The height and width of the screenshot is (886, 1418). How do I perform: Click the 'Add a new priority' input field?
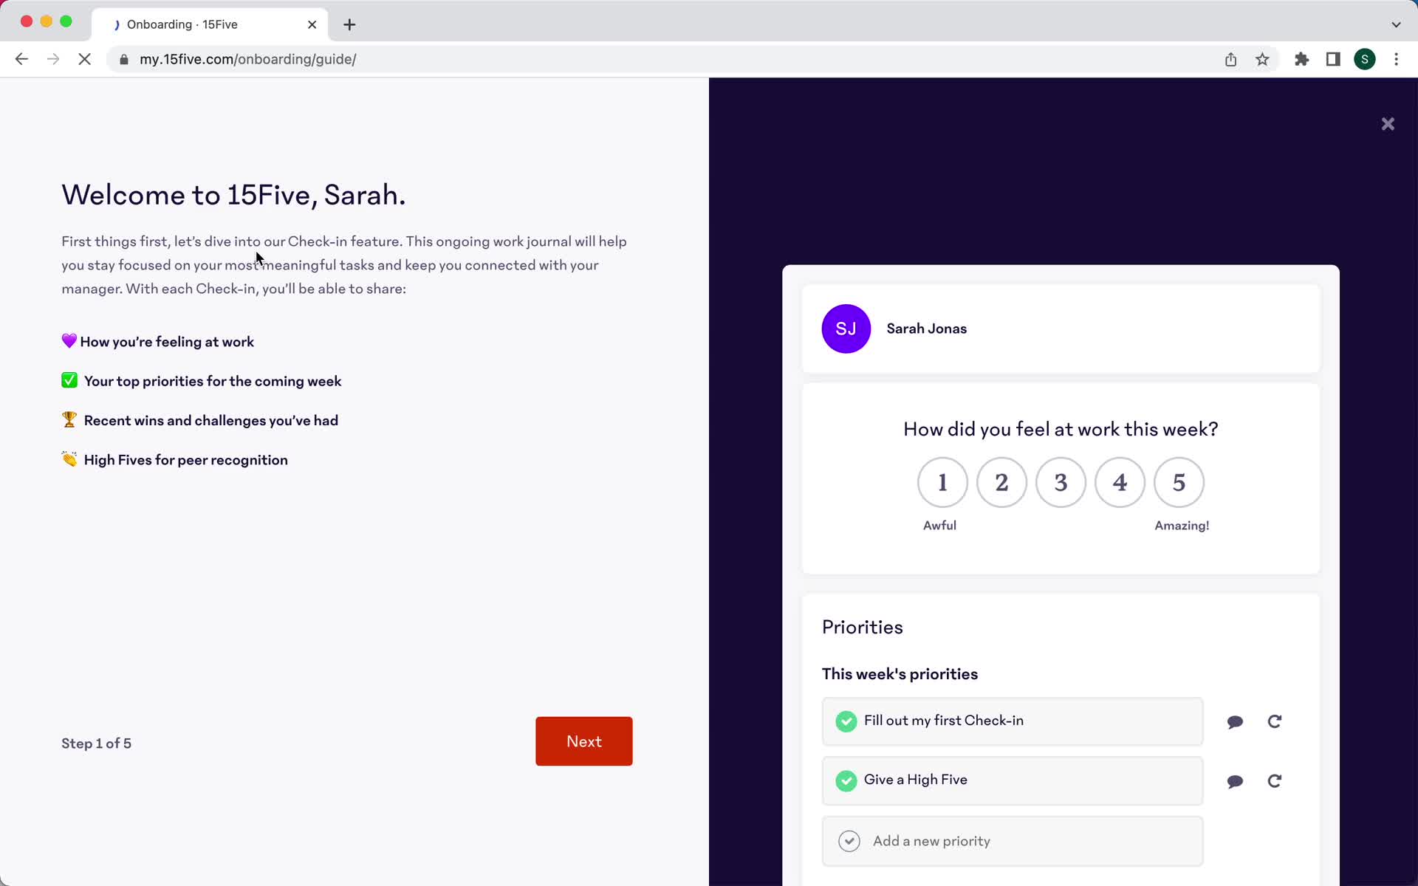pos(1012,840)
